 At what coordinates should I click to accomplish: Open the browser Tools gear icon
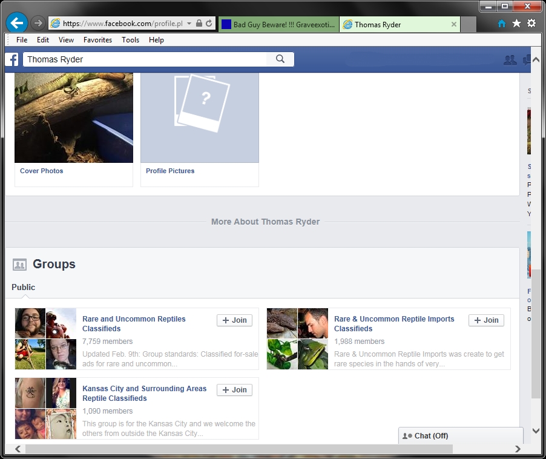pos(531,24)
